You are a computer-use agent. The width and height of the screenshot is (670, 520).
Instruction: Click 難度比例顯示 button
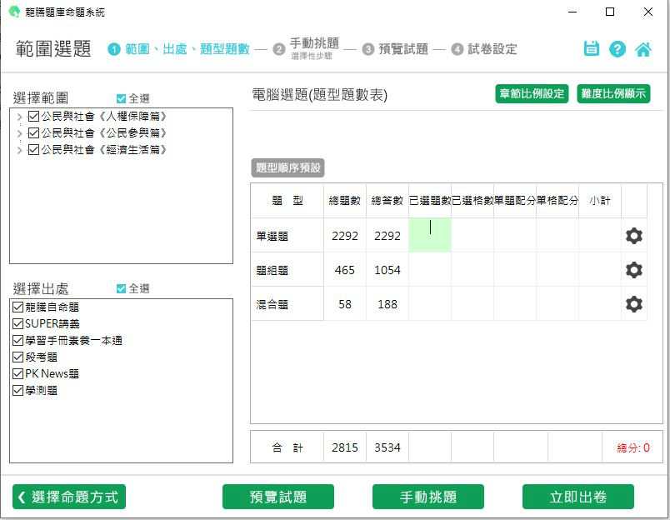pyautogui.click(x=613, y=93)
